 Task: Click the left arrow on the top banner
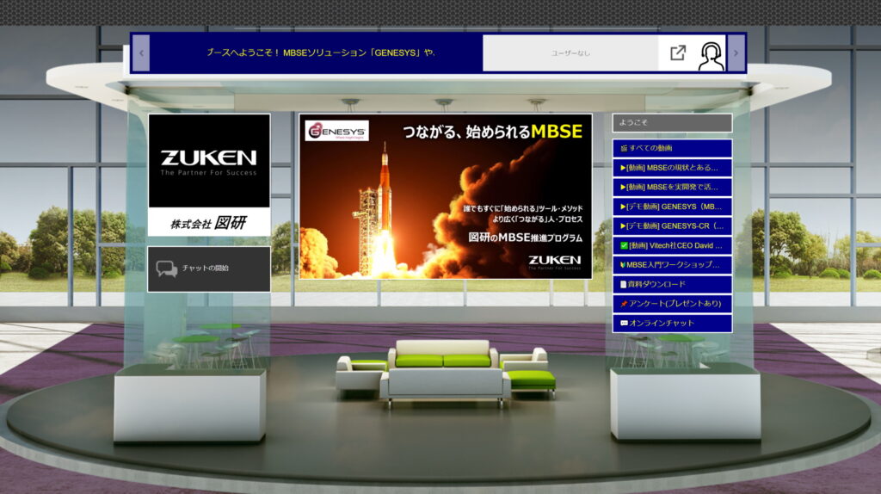coord(141,52)
